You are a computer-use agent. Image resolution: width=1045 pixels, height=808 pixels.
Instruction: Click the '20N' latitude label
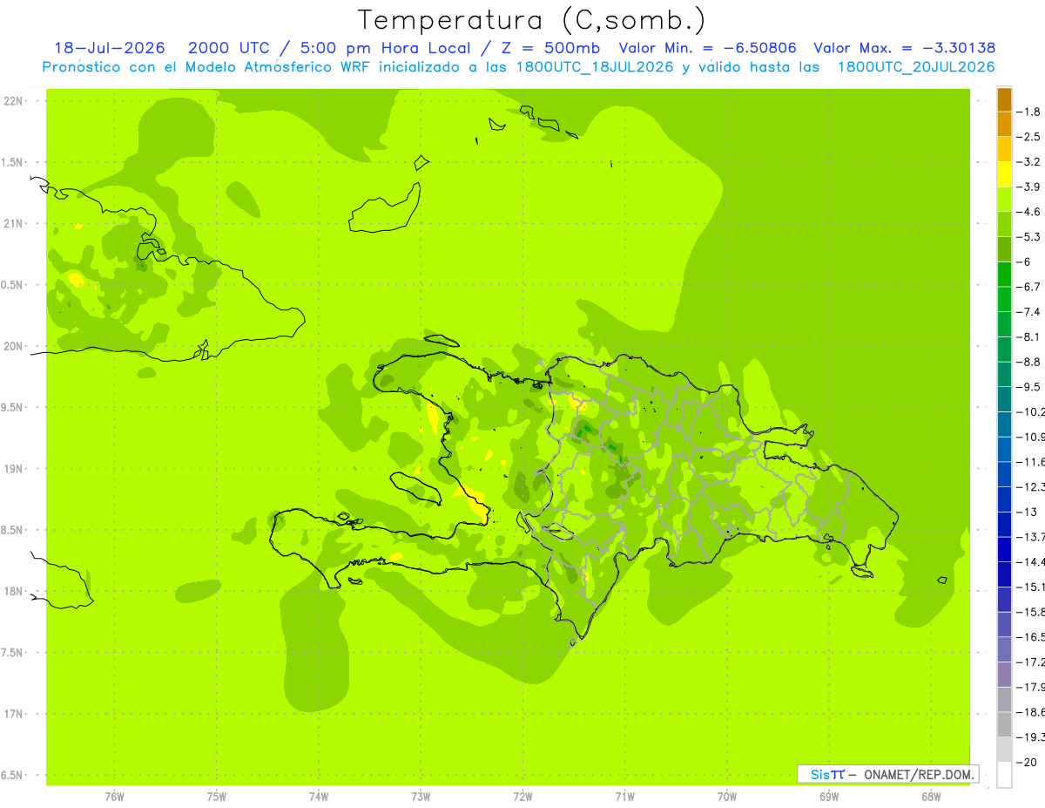(x=13, y=346)
